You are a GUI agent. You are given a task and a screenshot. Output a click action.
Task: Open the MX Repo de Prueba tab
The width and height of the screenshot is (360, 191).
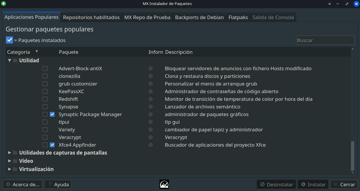(x=147, y=17)
